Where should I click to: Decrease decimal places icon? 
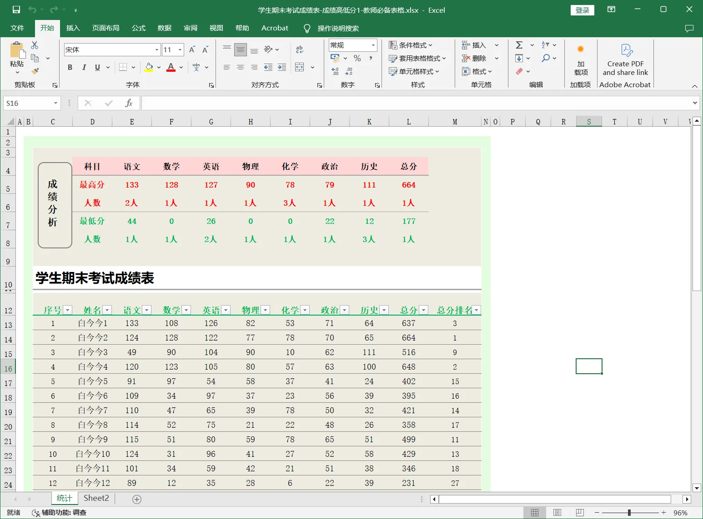pyautogui.click(x=349, y=71)
